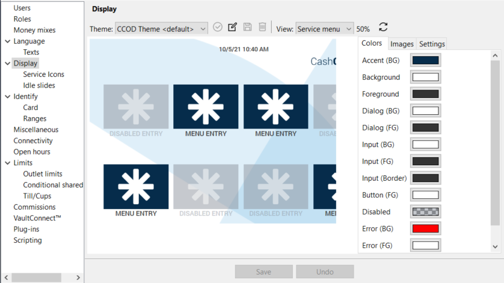Click the Undo button

[x=325, y=272]
